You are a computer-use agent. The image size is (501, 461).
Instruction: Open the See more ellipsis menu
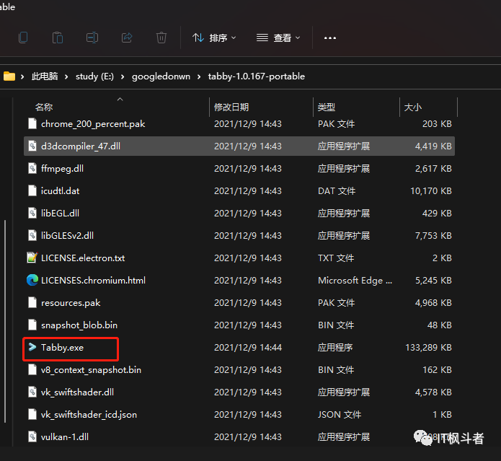[x=329, y=38]
